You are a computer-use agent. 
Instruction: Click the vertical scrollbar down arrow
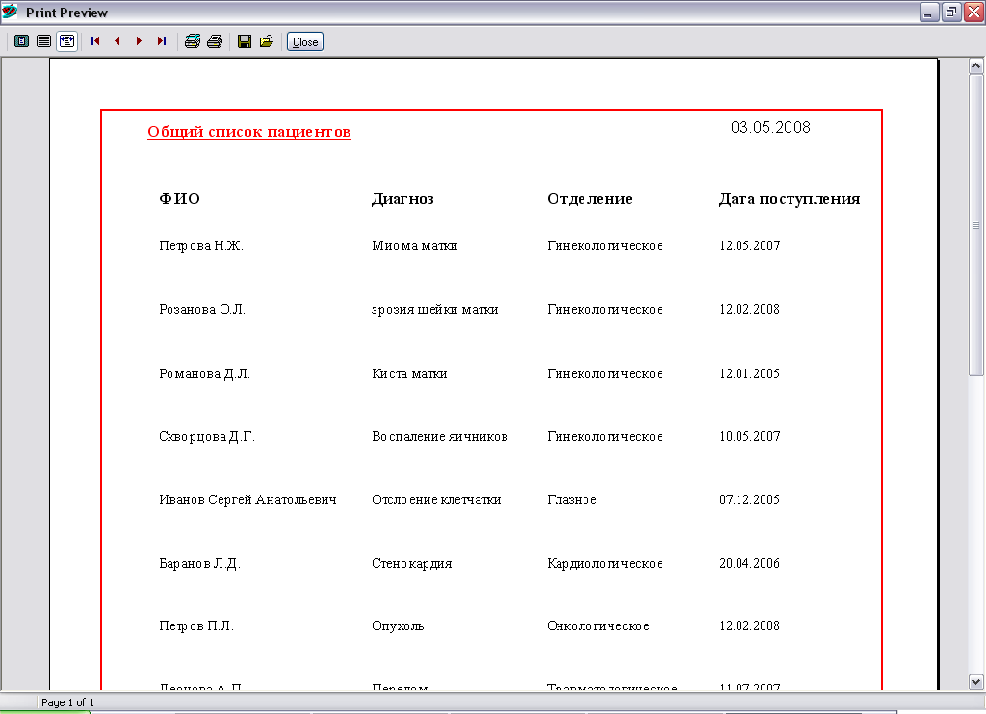pos(976,681)
